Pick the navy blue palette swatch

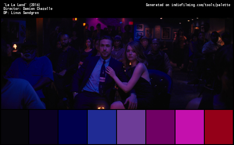coord(73,127)
